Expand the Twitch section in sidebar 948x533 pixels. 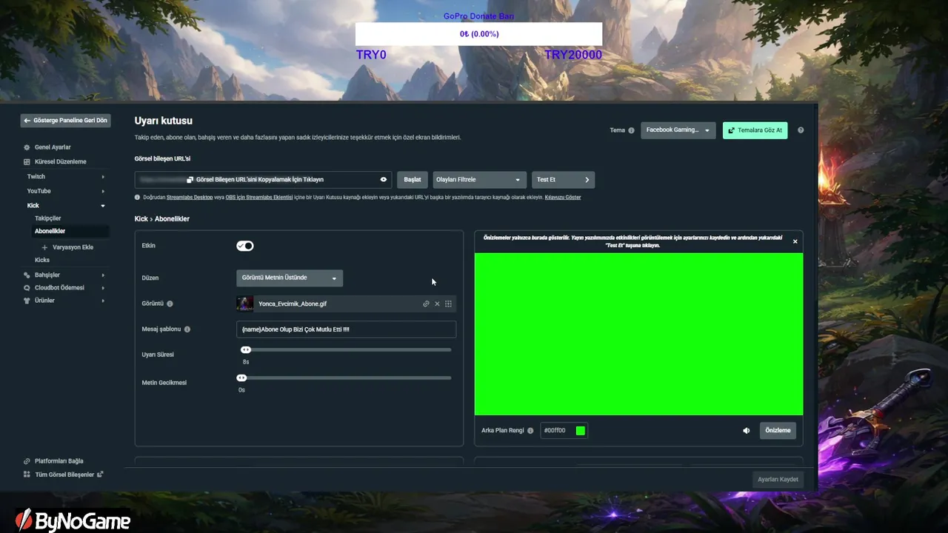point(103,177)
